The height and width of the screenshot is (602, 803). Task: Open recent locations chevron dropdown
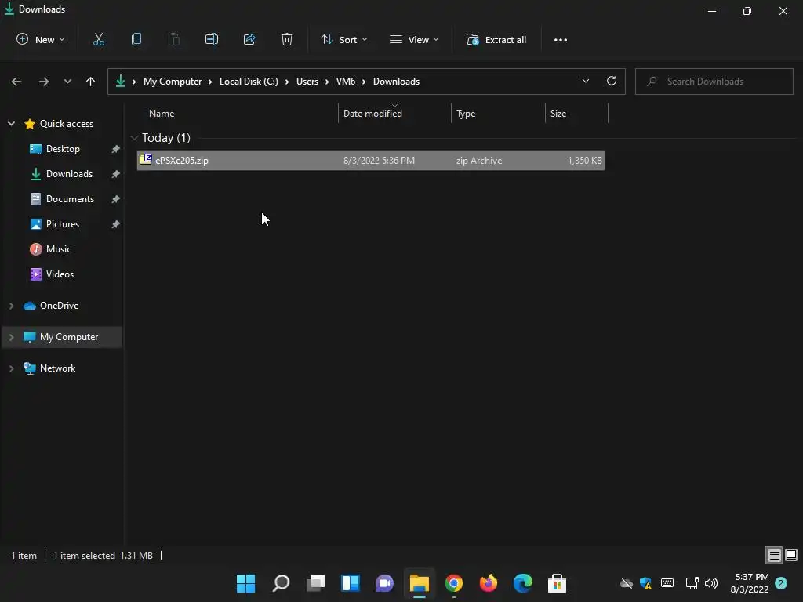(67, 82)
